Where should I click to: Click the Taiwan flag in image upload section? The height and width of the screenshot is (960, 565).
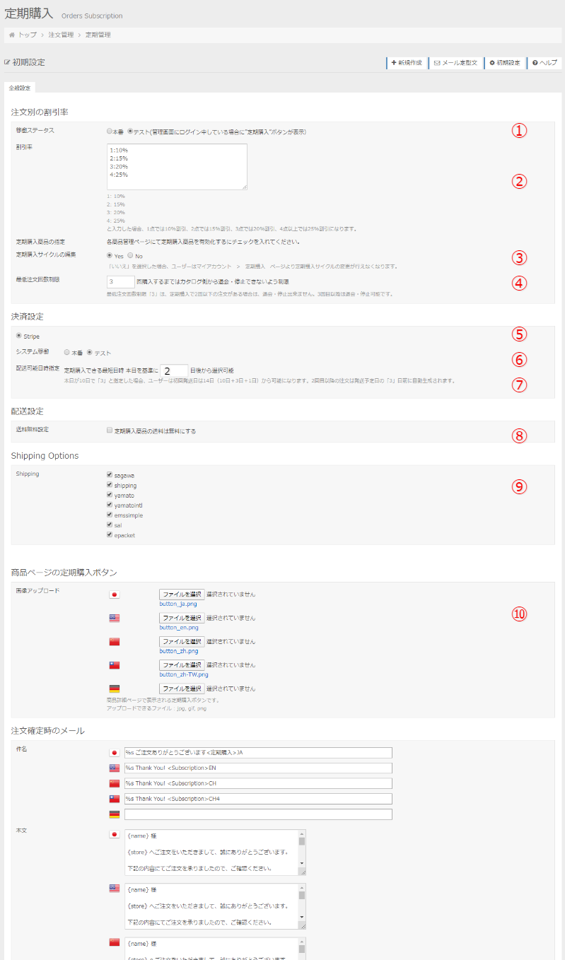click(x=114, y=665)
